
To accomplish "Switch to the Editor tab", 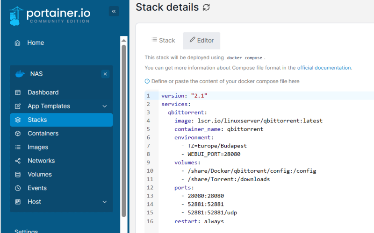I will (x=201, y=41).
